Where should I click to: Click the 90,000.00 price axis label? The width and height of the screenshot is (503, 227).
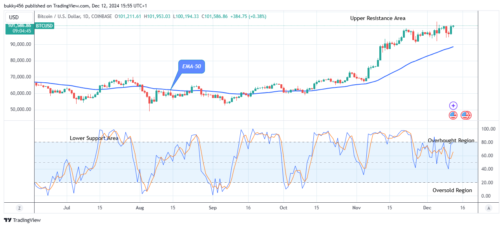tap(20, 44)
